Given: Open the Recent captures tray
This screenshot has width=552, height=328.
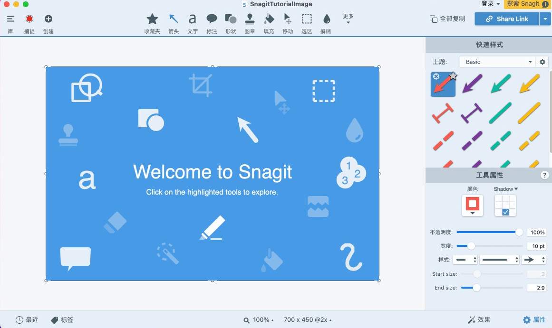Looking at the screenshot, I should (x=27, y=320).
